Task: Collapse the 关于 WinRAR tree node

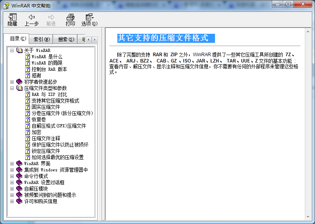Action: coord(12,50)
